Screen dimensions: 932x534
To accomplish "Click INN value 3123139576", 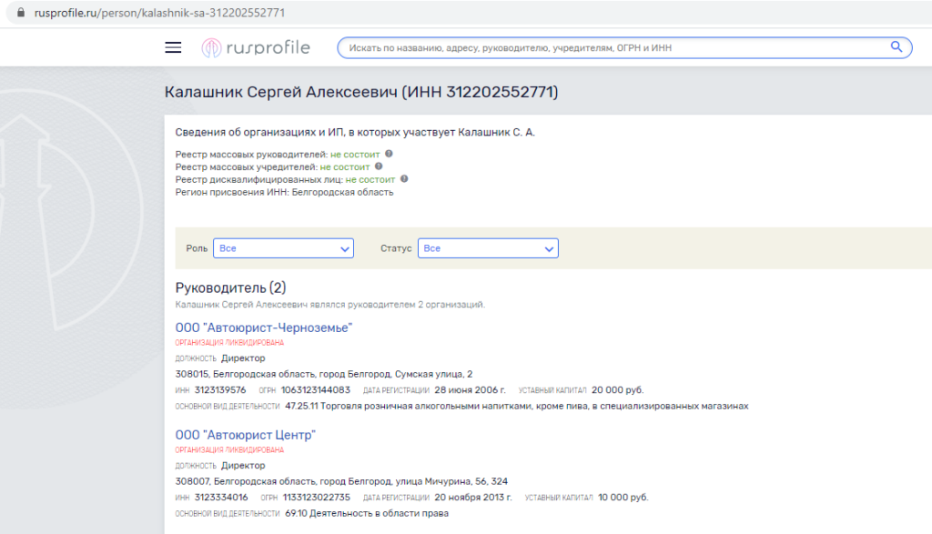I will click(220, 390).
